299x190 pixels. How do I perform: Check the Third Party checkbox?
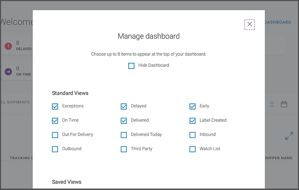click(x=124, y=149)
